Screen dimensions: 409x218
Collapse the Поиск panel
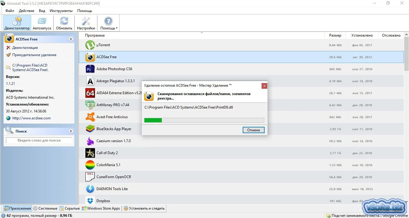click(x=71, y=131)
